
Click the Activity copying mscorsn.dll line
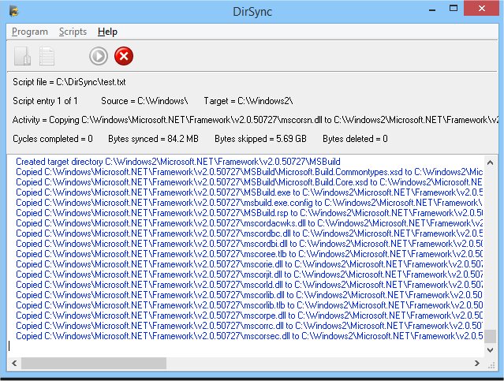click(256, 120)
